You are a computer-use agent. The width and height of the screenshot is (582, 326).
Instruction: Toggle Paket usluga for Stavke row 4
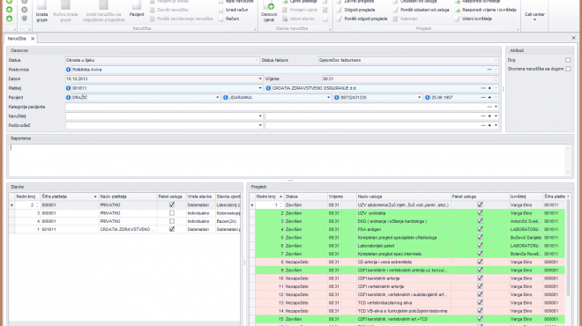(x=172, y=221)
